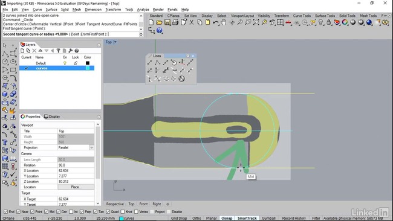
Task: Toggle the Tan osnap checkbox
Action: (96, 212)
